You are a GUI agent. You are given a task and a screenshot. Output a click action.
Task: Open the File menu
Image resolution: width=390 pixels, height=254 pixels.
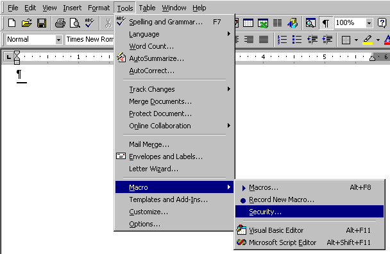(x=13, y=8)
